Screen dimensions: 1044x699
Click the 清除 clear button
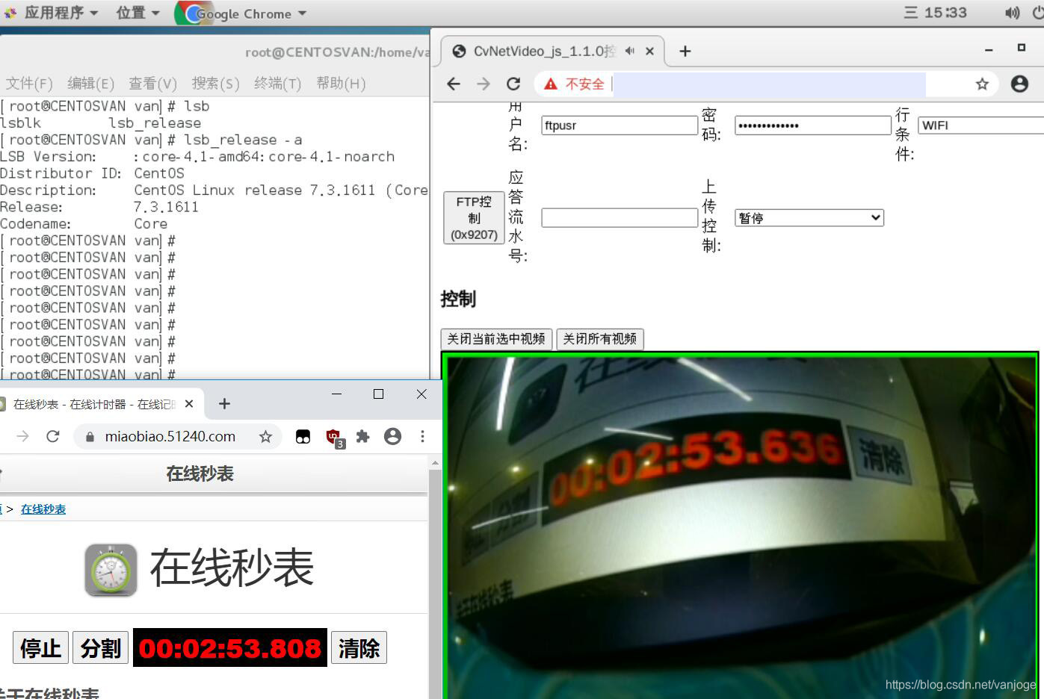(359, 647)
